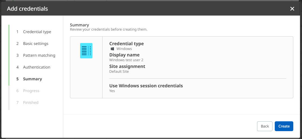Jump to the Pattern matching step
Image resolution: width=302 pixels, height=139 pixels.
[x=39, y=55]
